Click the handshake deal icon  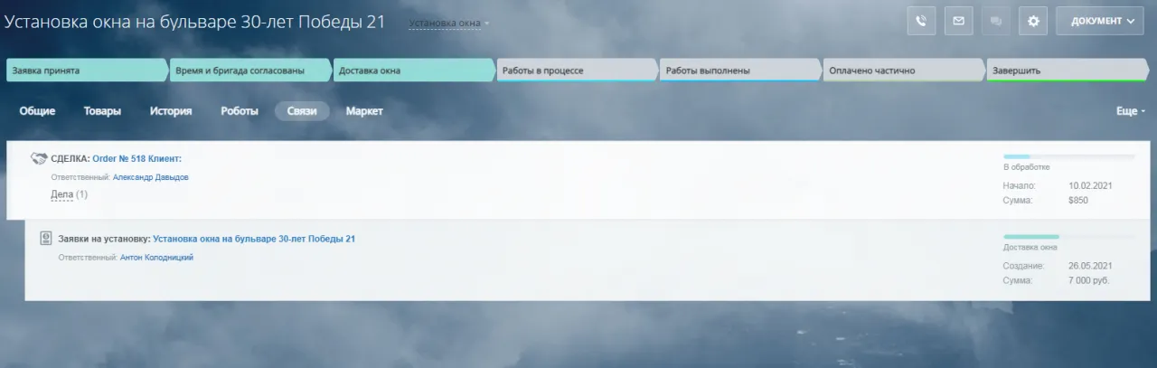[39, 158]
